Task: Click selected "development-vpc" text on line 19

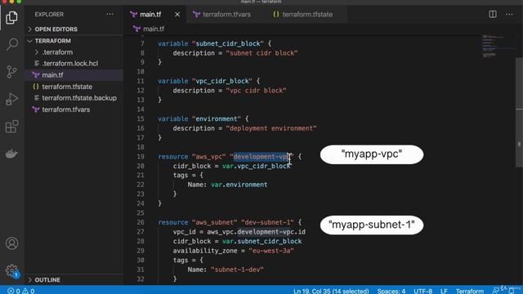Action: [261, 157]
